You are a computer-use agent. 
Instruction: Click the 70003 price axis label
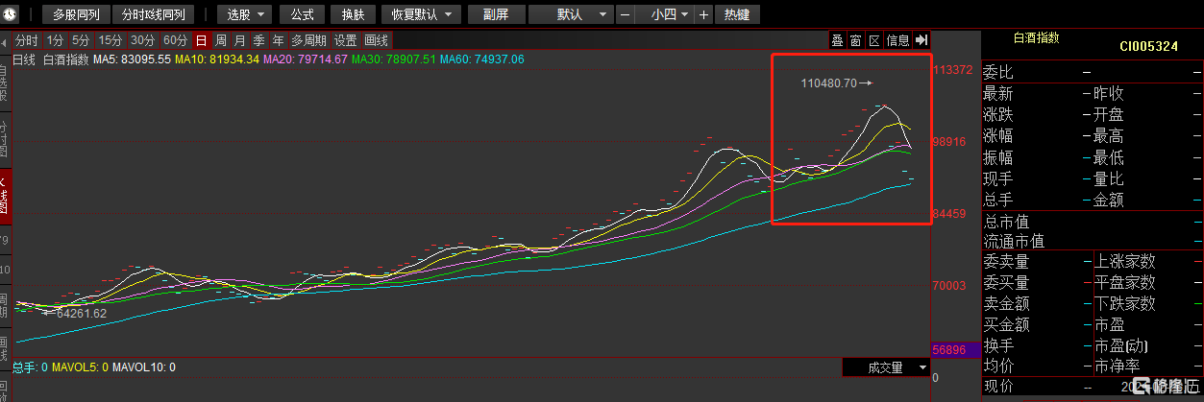[x=949, y=285]
